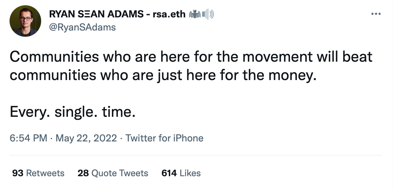Image resolution: width=393 pixels, height=189 pixels.
Task: Click the speaker emoji beside the name
Action: 208,14
